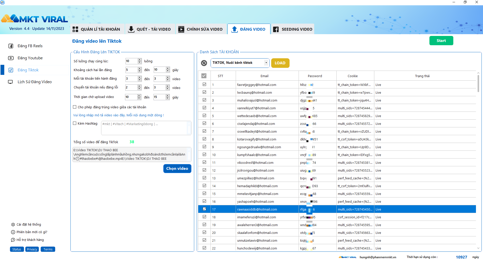
Task: Click the Số luồng chạy cùng lúc number field
Action: tap(132, 61)
